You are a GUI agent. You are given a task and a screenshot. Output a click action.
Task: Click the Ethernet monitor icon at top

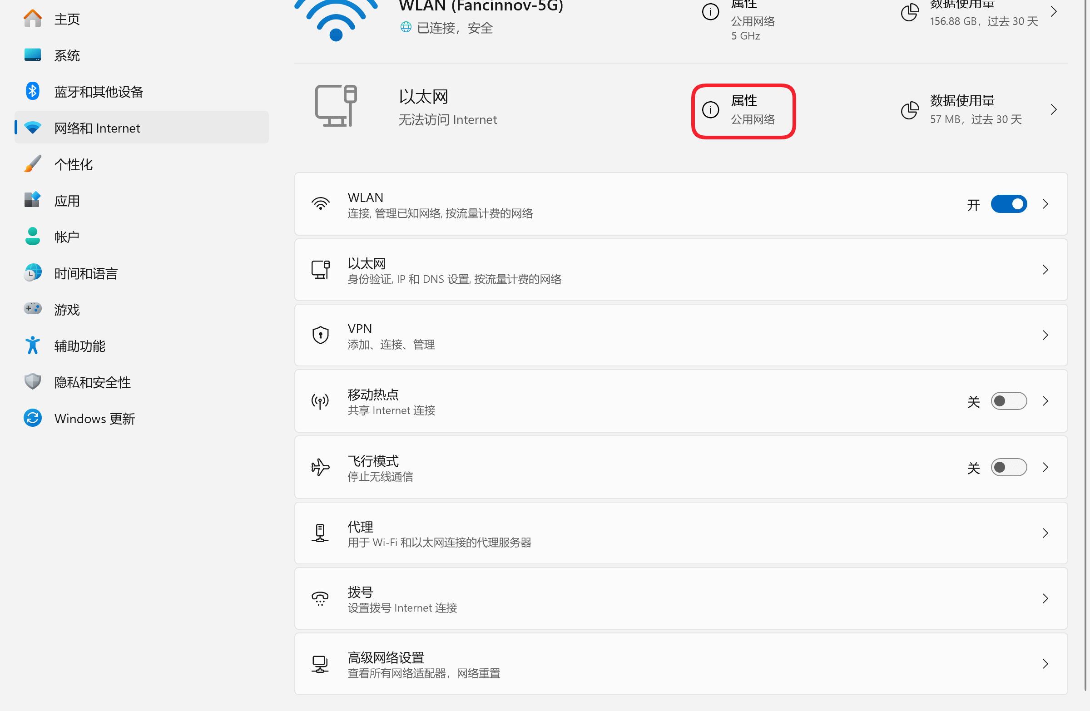coord(336,106)
